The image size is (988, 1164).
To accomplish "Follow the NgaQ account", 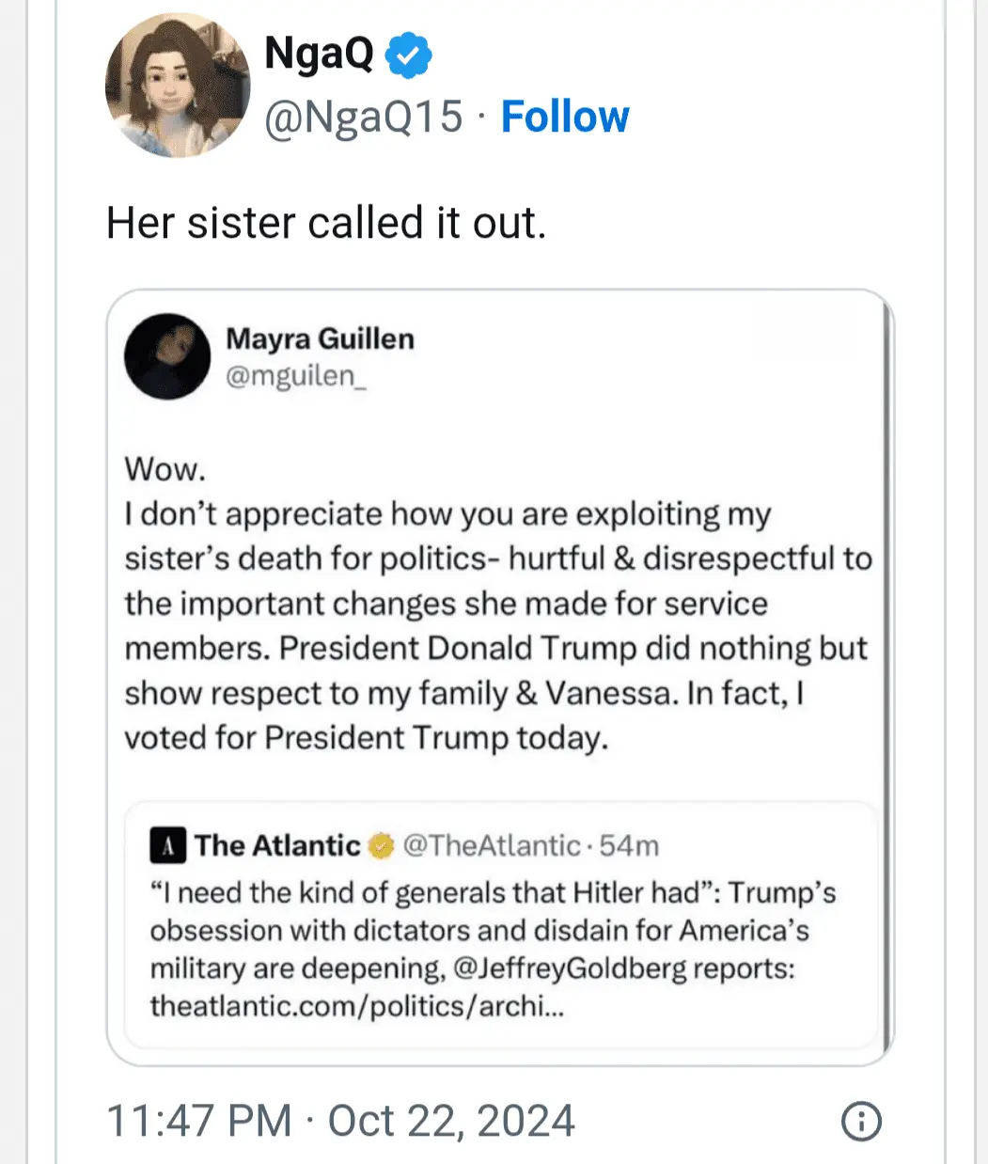I will (x=565, y=118).
